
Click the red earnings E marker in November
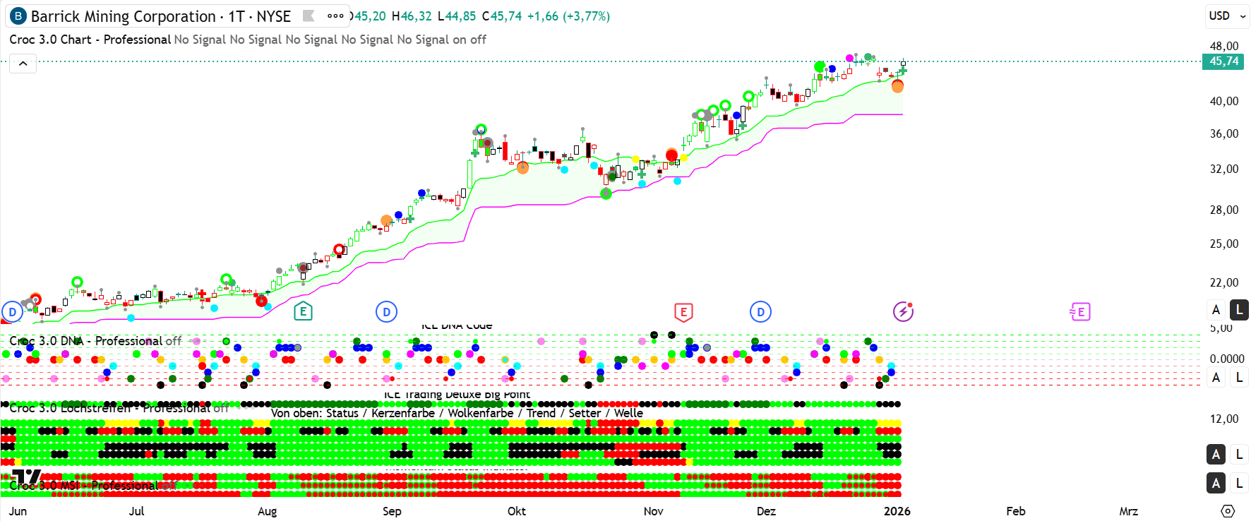[683, 311]
